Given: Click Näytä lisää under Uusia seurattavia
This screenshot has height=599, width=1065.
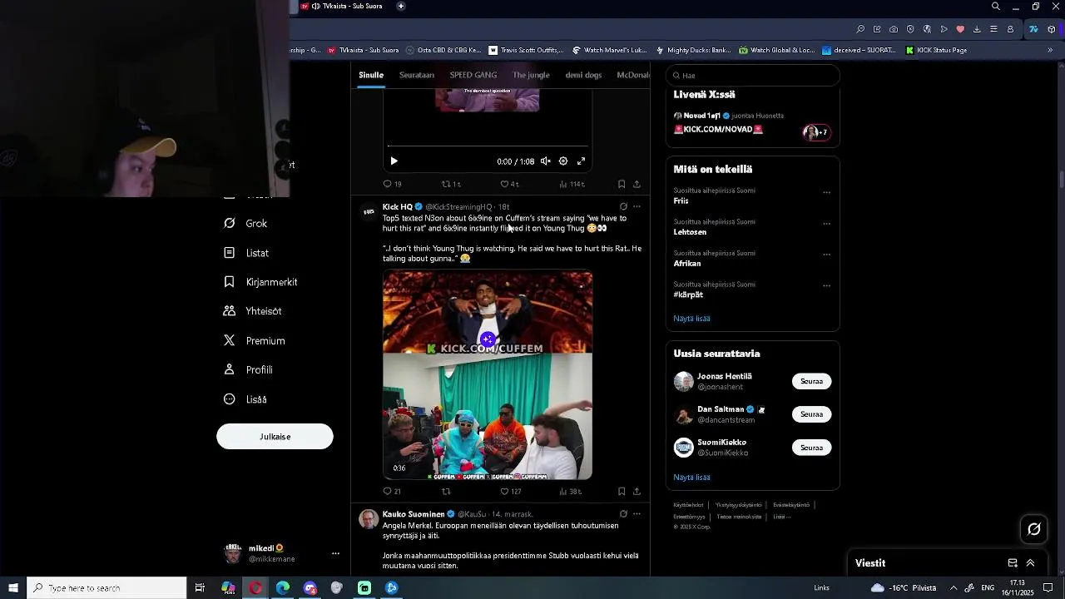Looking at the screenshot, I should (x=691, y=478).
